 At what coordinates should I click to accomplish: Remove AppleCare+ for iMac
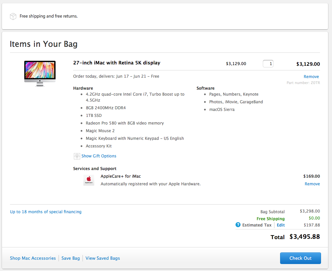(x=312, y=184)
